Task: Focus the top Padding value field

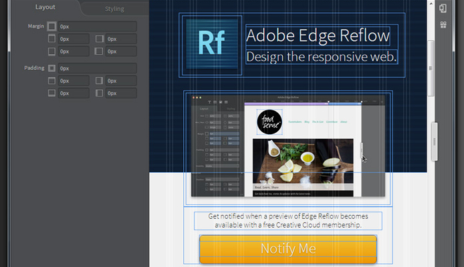Action: (x=74, y=81)
